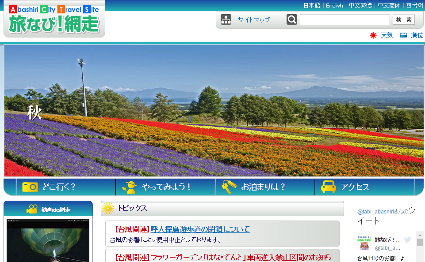The height and width of the screenshot is (262, 425).
Task: Switch language to 中文繁體
Action: point(360,5)
